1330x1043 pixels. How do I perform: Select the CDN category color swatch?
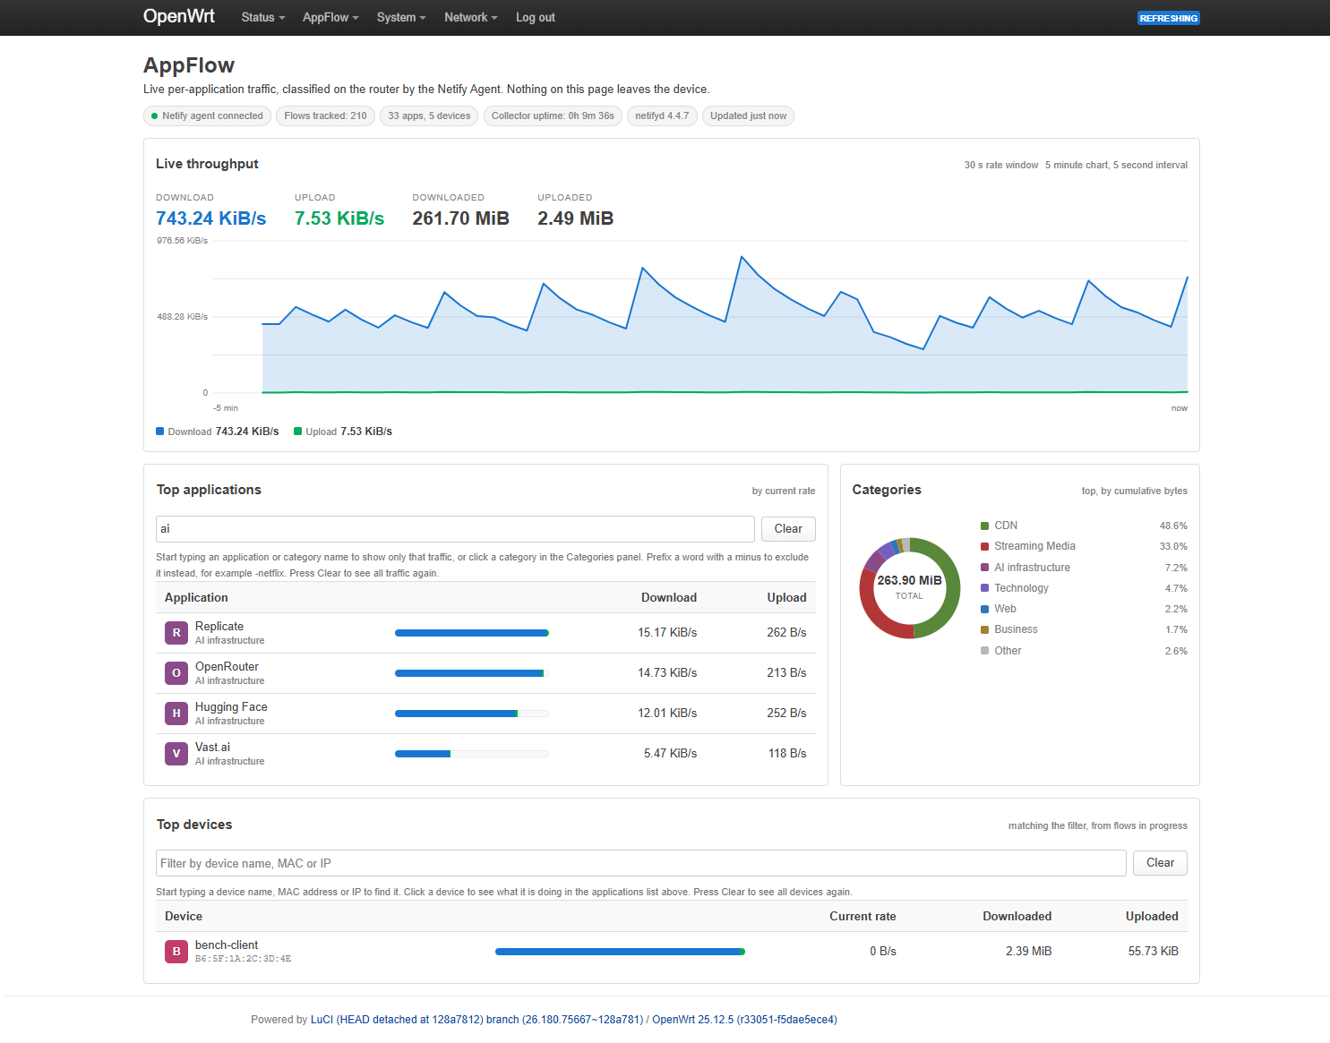click(985, 526)
